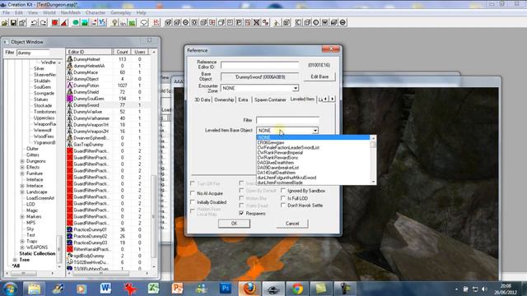Switch to the 3D Data tab
This screenshot has height=296, width=527.
coord(203,100)
